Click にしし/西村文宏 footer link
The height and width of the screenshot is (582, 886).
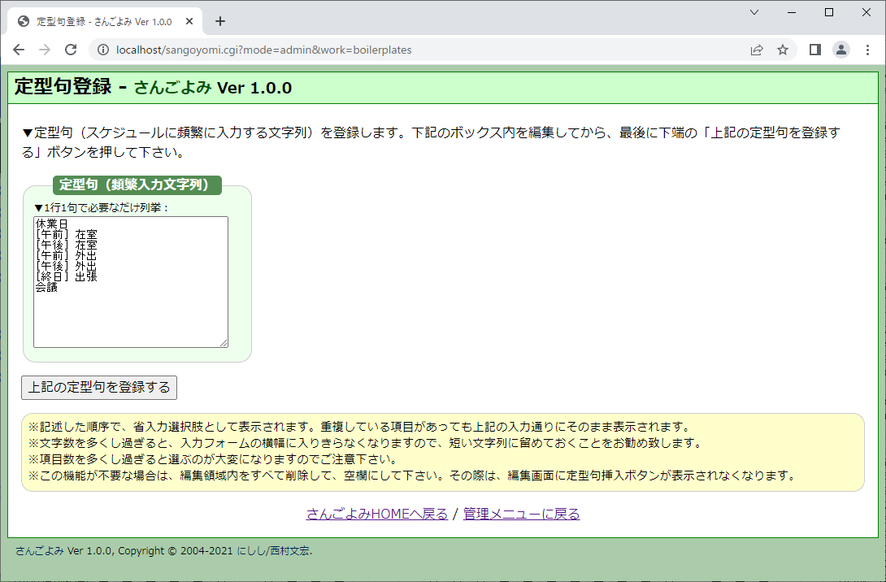tap(273, 551)
